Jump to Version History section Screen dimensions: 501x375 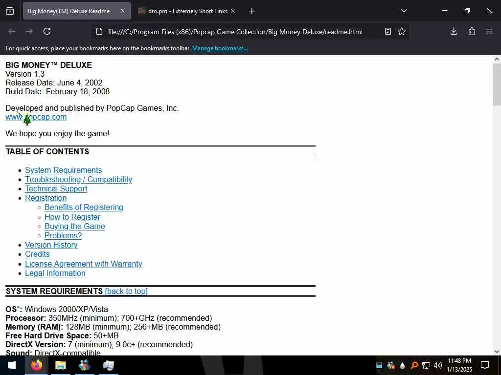click(51, 245)
